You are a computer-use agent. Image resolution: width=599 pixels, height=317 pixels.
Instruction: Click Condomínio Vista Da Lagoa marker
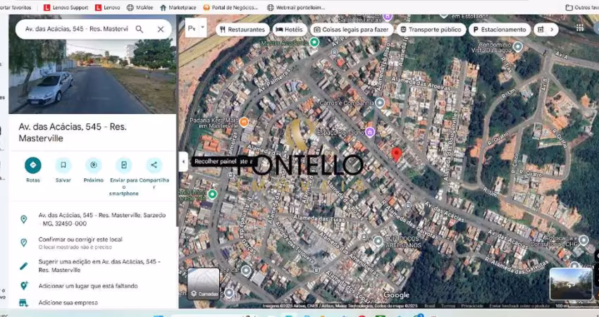point(518,46)
